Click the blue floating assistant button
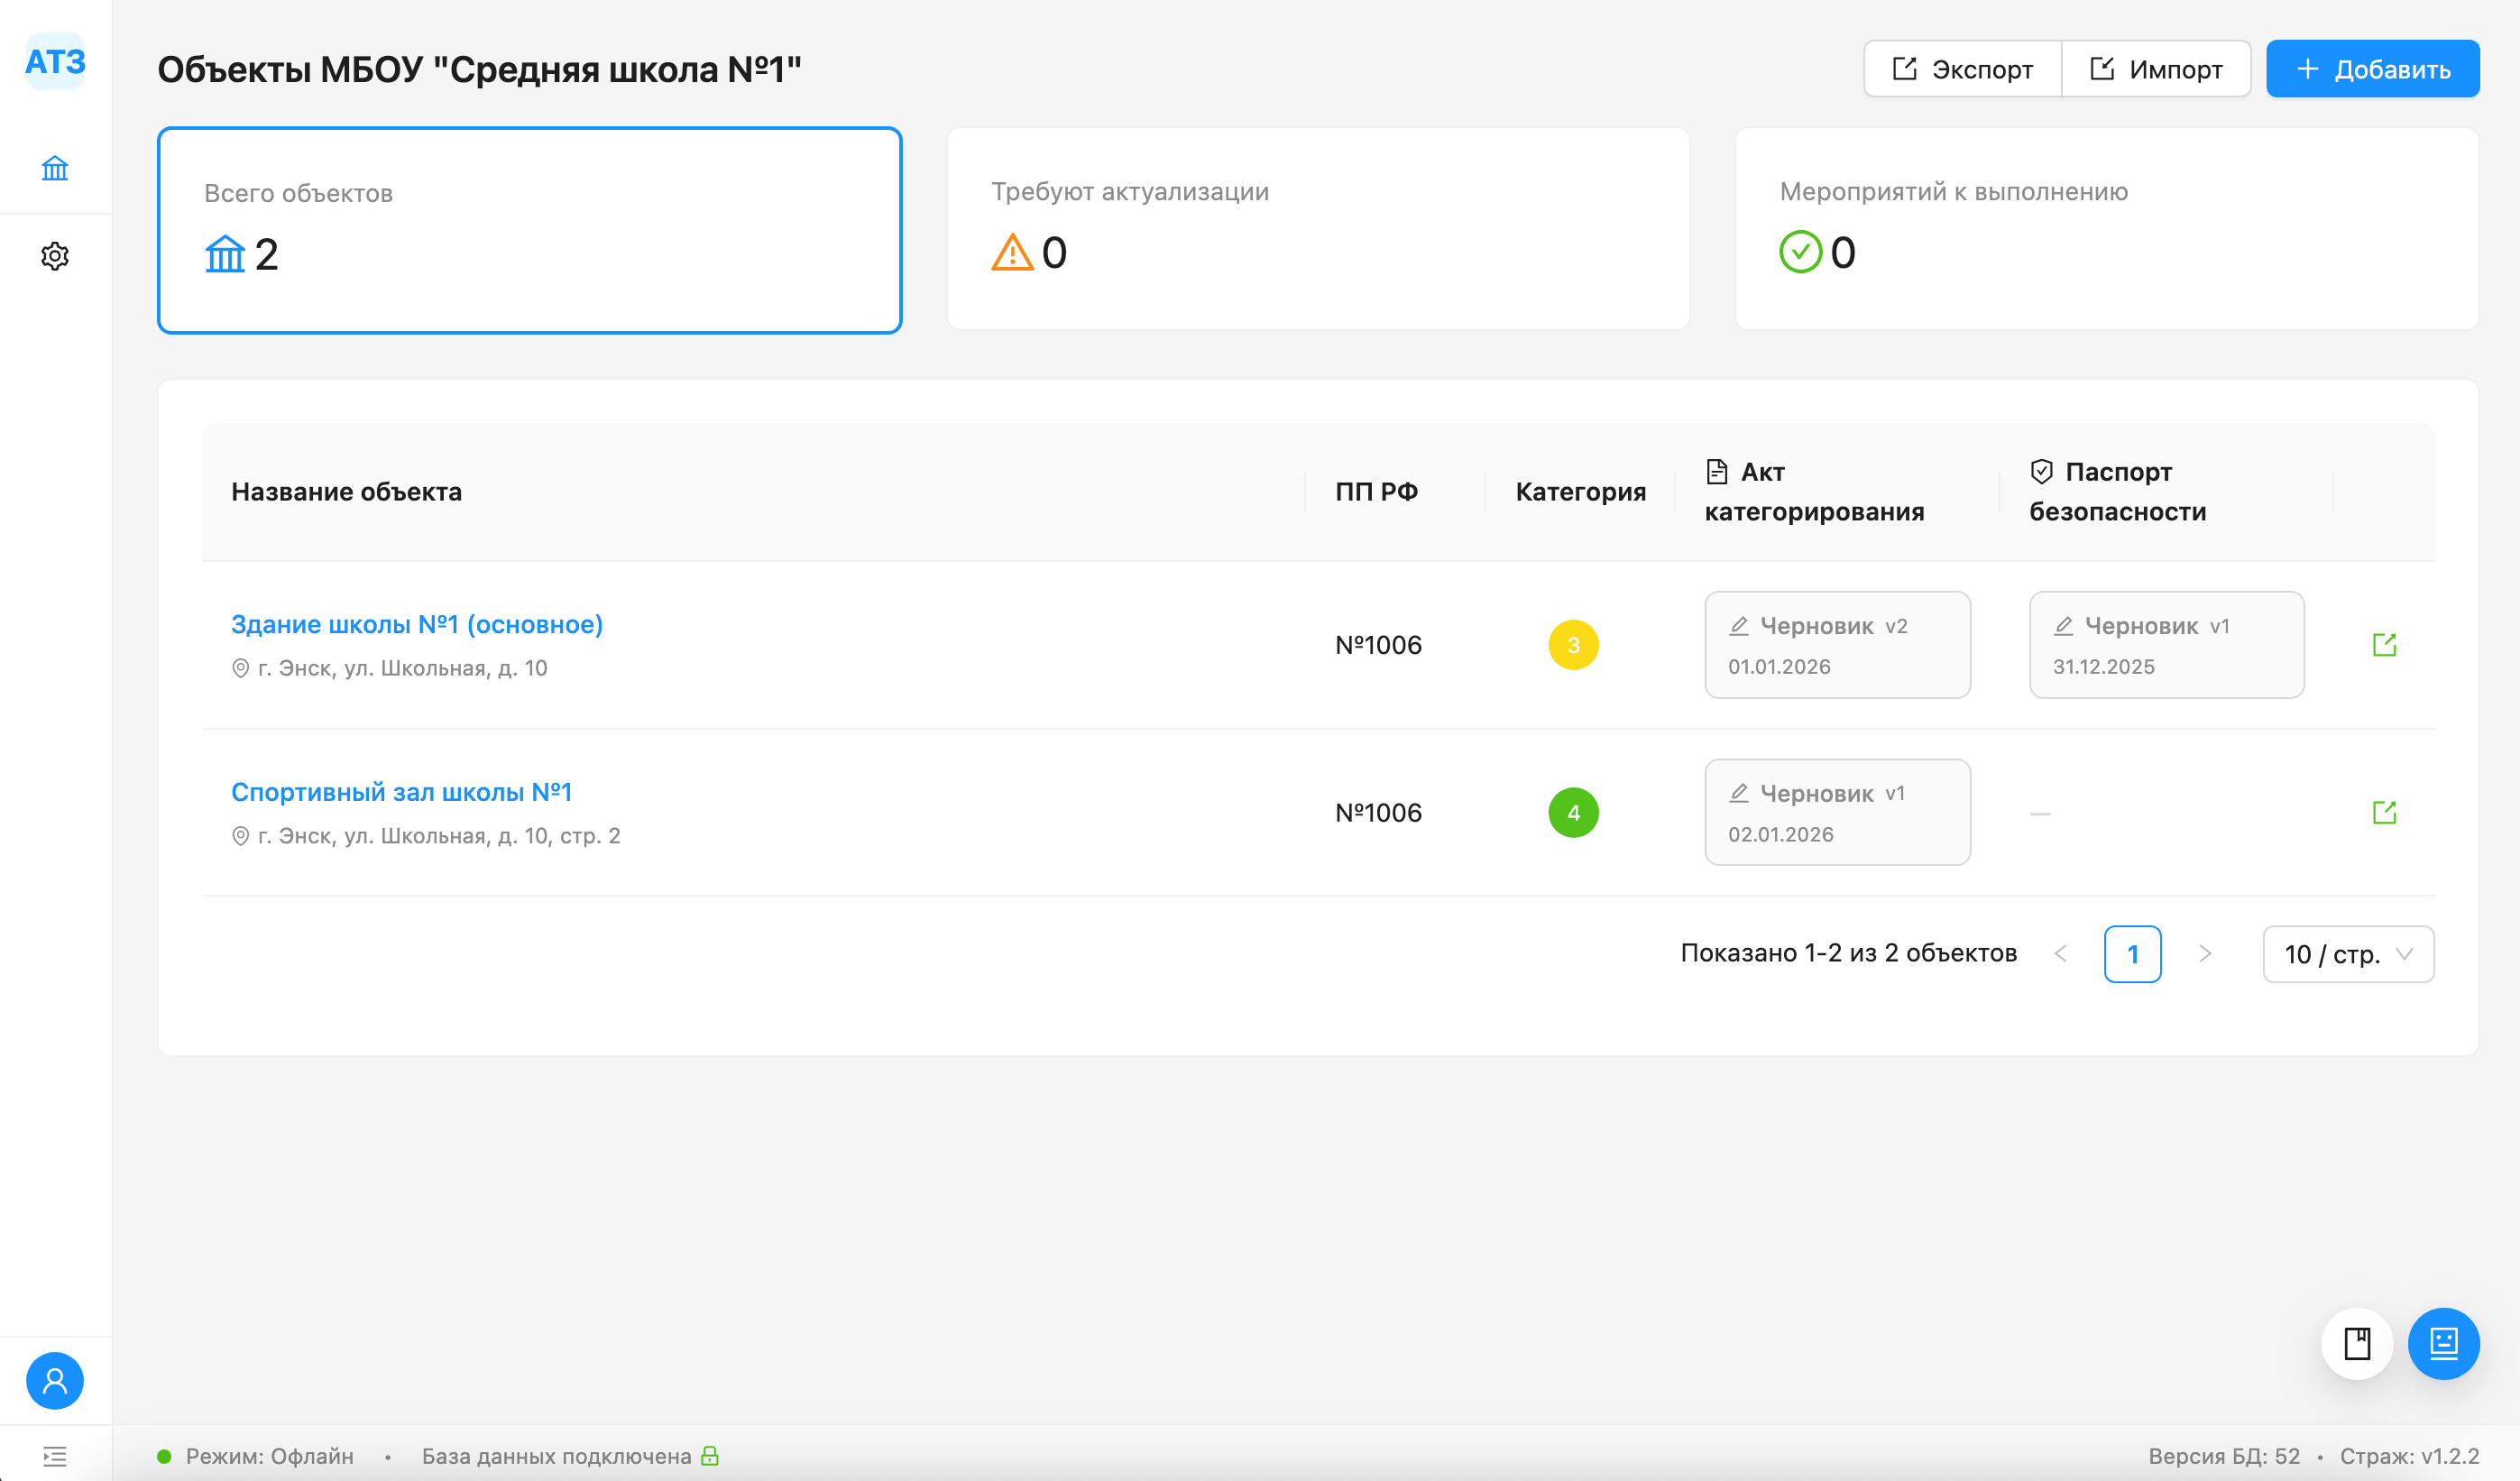Viewport: 2520px width, 1481px height. point(2443,1343)
